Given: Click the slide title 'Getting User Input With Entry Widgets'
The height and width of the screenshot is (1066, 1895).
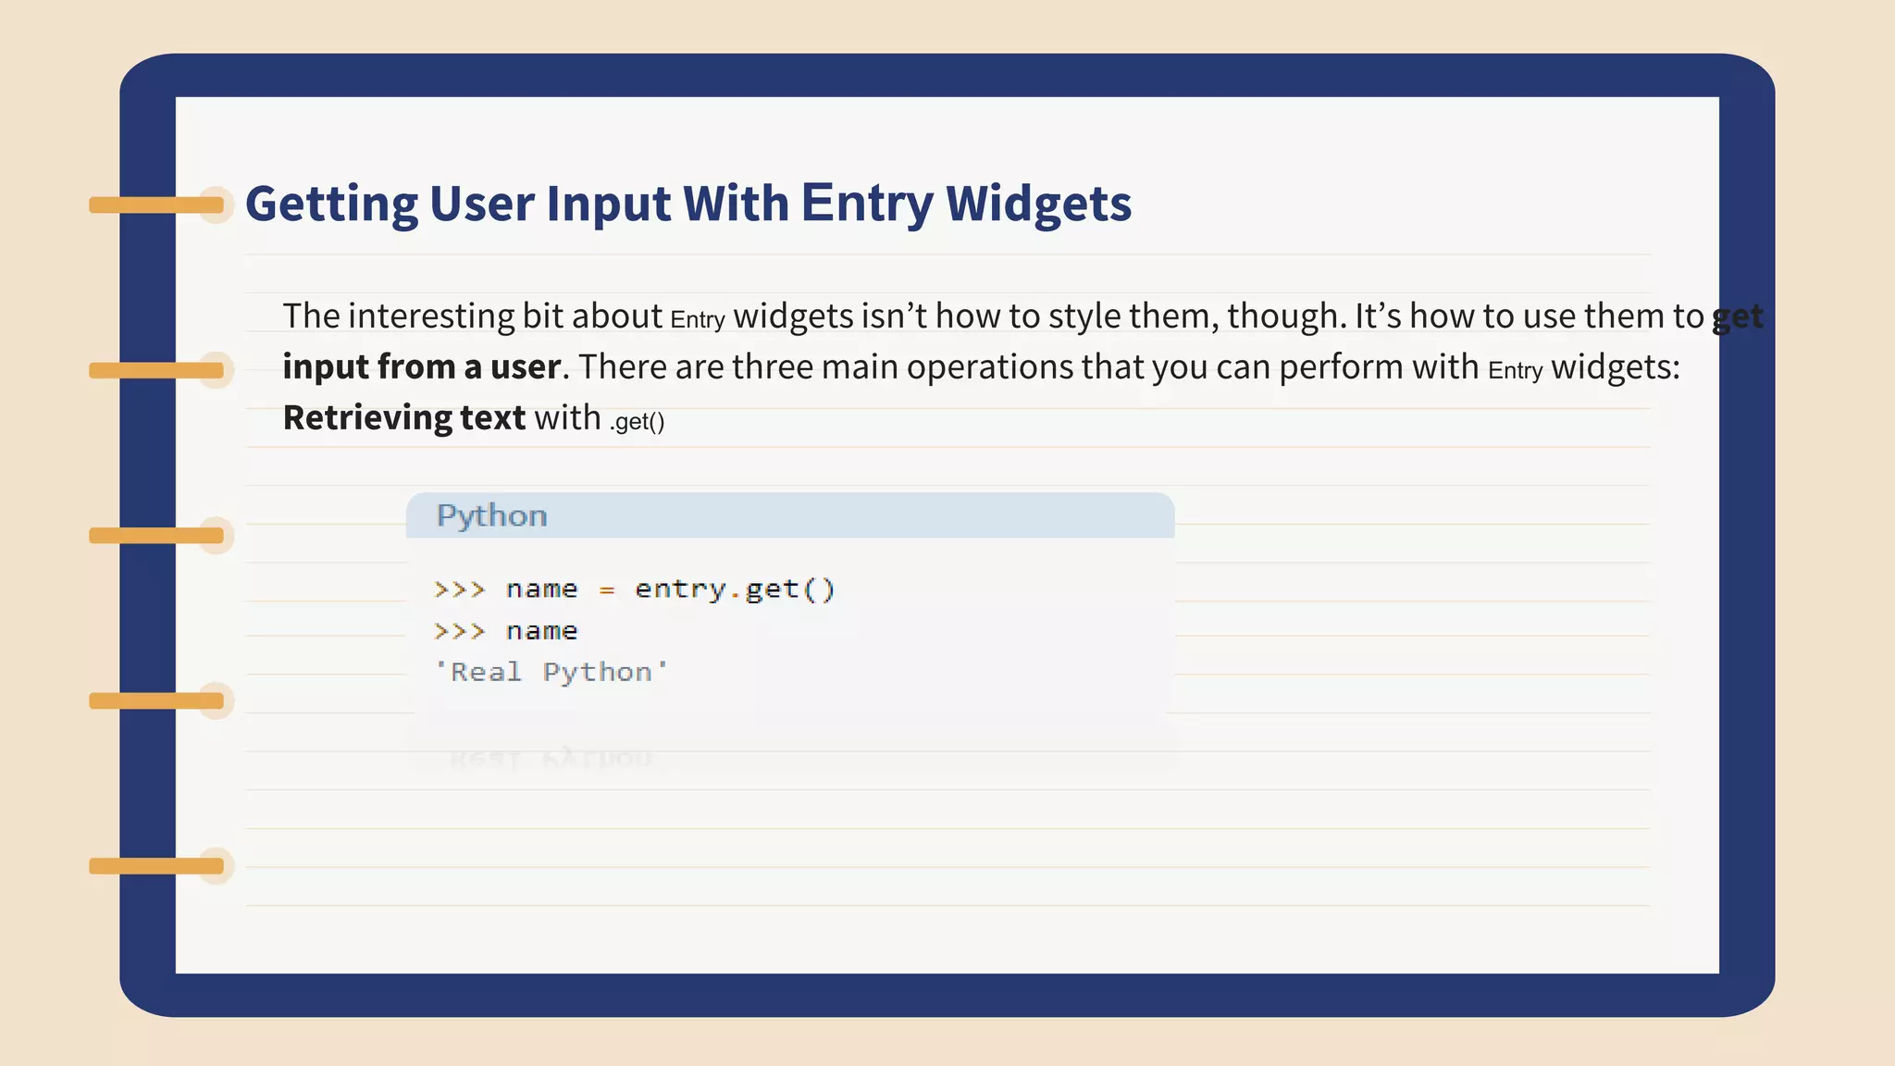Looking at the screenshot, I should 687,204.
